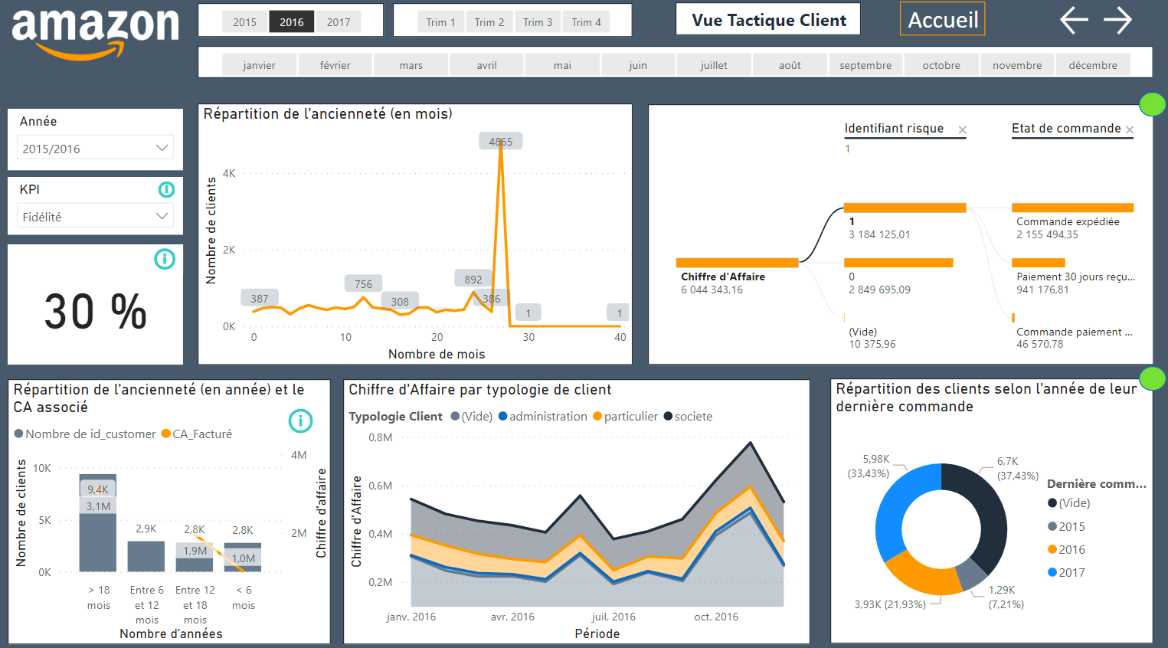Click the 4865 peak data label
This screenshot has width=1168, height=648.
[x=501, y=141]
